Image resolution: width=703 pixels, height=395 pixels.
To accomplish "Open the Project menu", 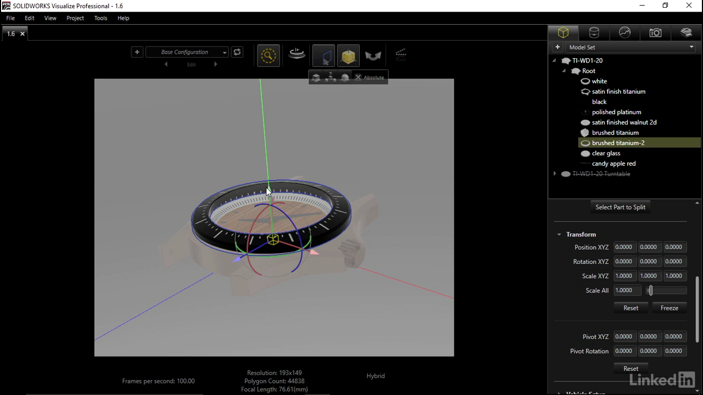I will pyautogui.click(x=75, y=18).
